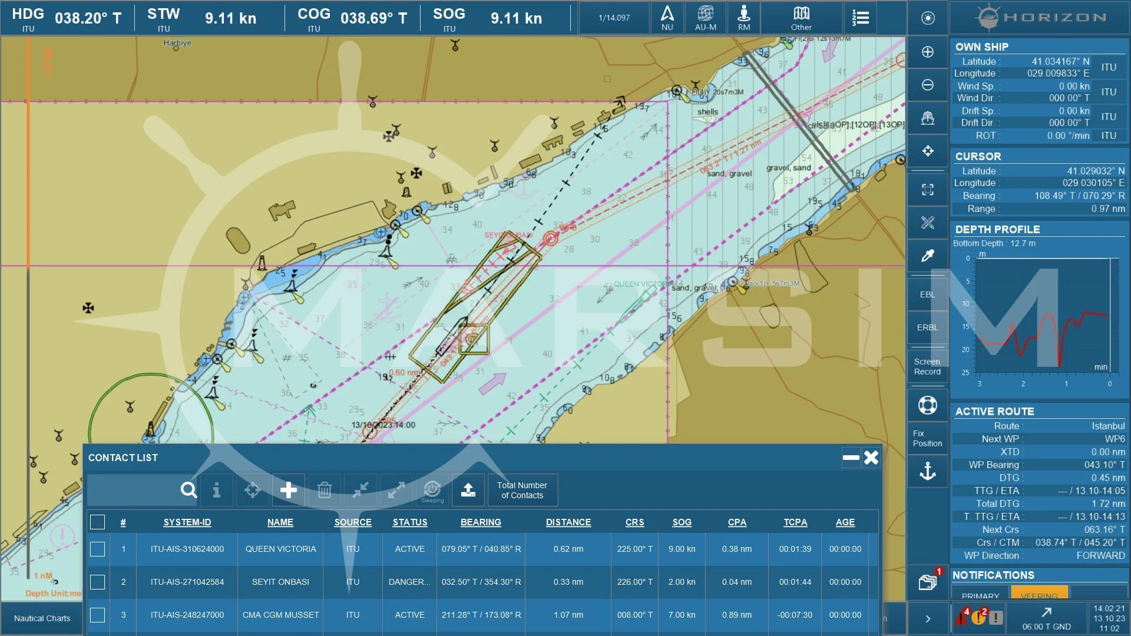Sort contacts by SYSTEM-ID column

(187, 522)
